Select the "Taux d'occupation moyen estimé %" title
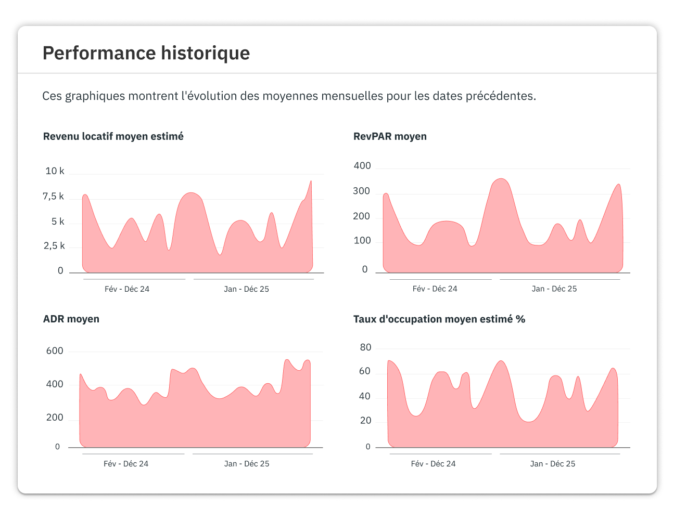Image resolution: width=674 pixels, height=520 pixels. (x=439, y=319)
